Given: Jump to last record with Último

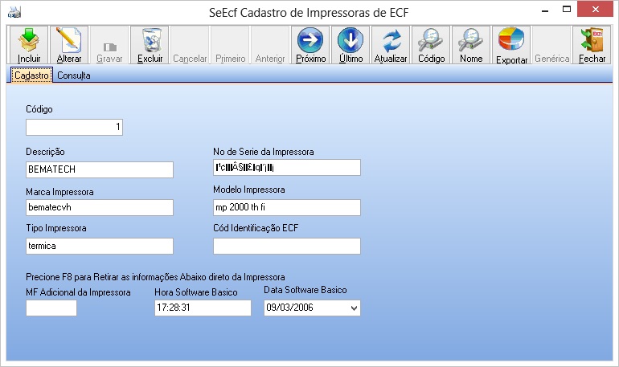Looking at the screenshot, I should coord(350,44).
